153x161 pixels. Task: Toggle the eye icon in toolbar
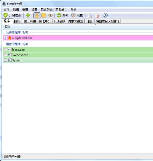point(50,15)
